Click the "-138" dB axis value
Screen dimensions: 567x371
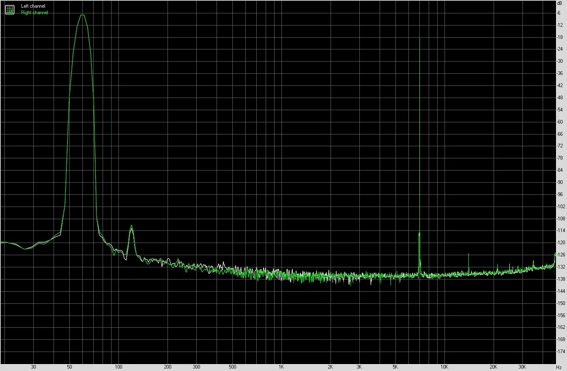point(561,279)
